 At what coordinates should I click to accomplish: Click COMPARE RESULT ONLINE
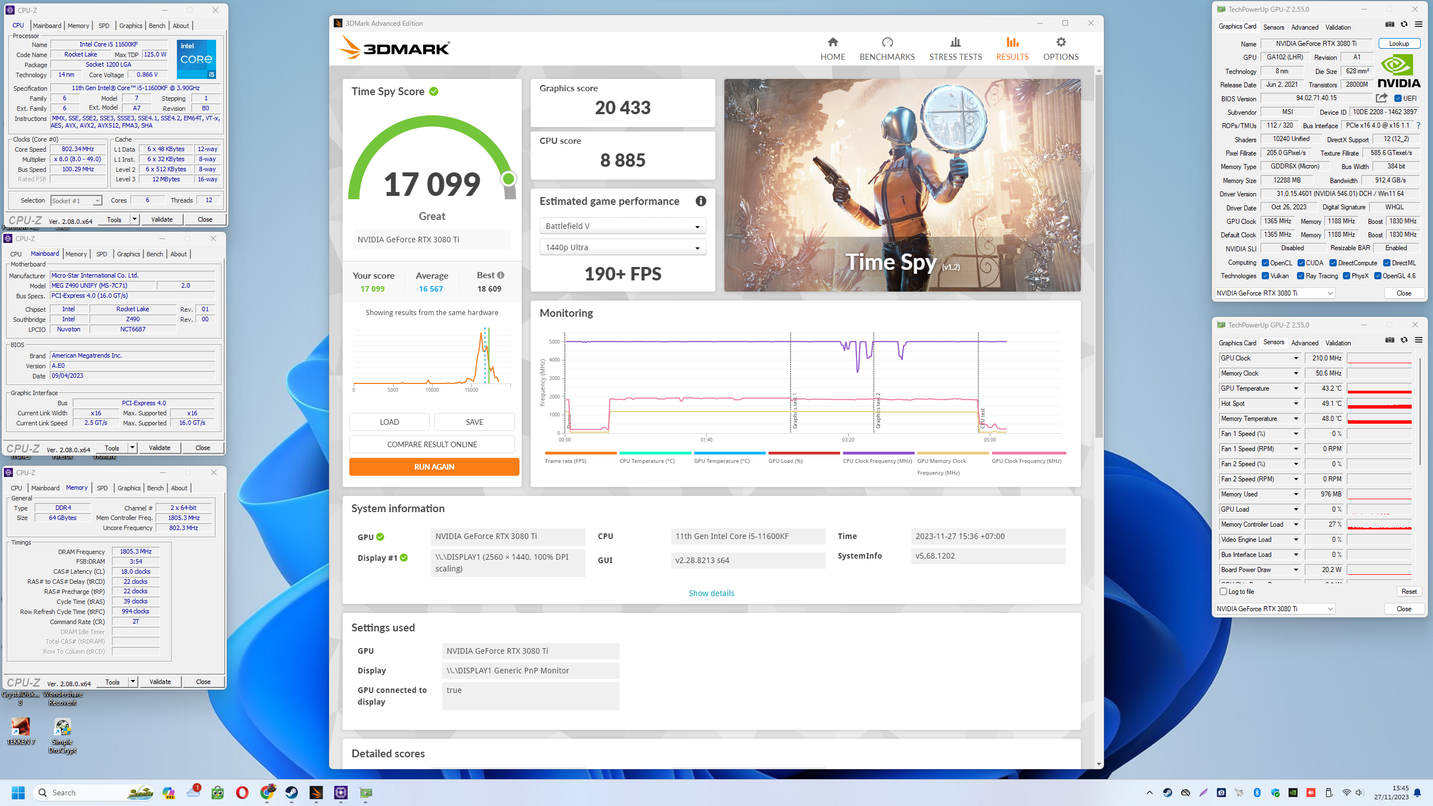[x=432, y=444]
